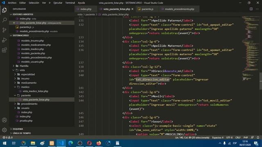Open Ver menu
The height and width of the screenshot is (147, 262).
44,3
